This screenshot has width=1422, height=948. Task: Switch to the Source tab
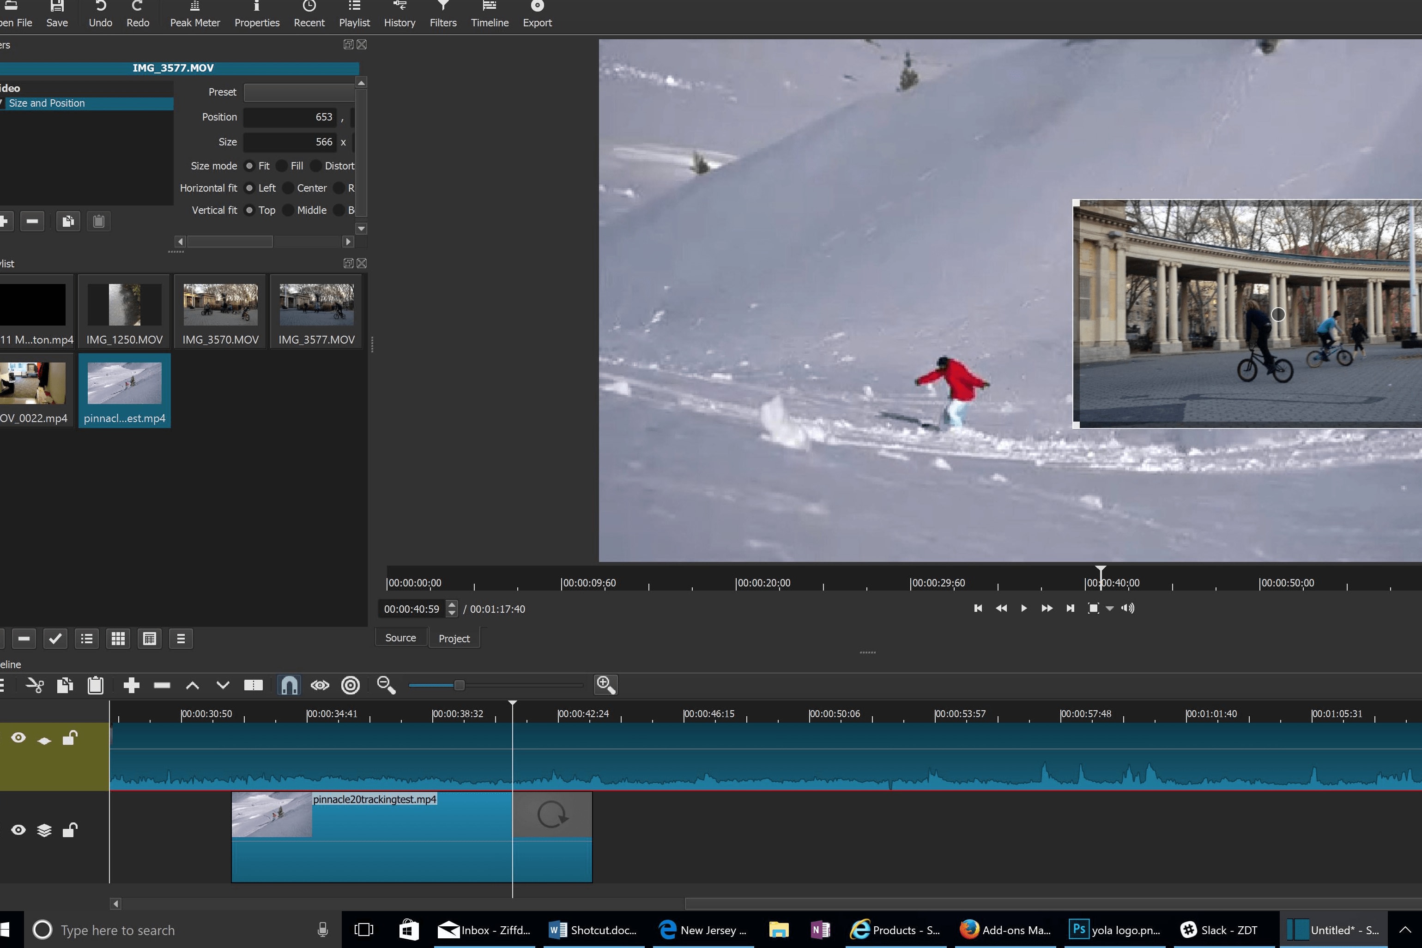(x=400, y=638)
